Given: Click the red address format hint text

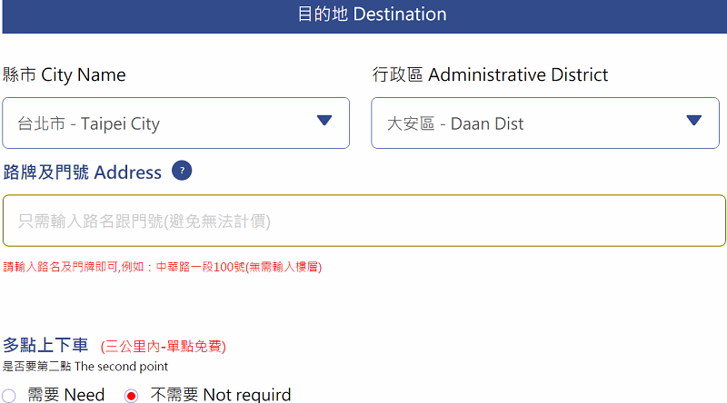Looking at the screenshot, I should coord(163,267).
